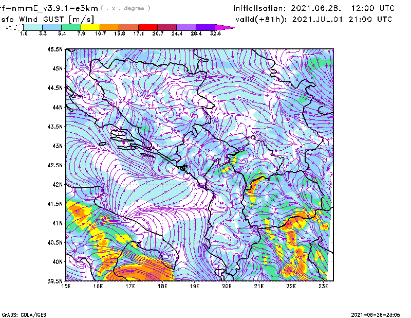Click the model name text ending 'e3km'
The width and height of the screenshot is (411, 318).
coord(49,8)
